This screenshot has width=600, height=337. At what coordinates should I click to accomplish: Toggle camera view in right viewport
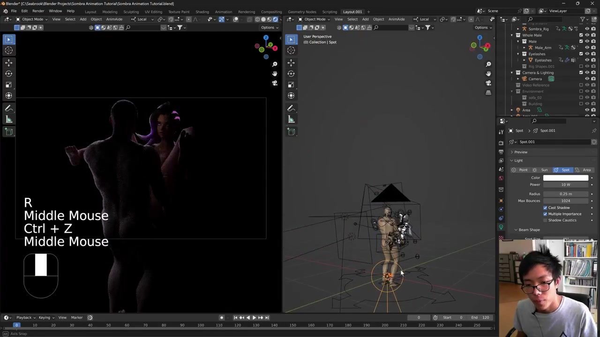[488, 83]
